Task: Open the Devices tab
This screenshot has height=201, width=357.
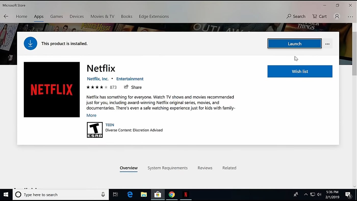Action: (x=76, y=16)
